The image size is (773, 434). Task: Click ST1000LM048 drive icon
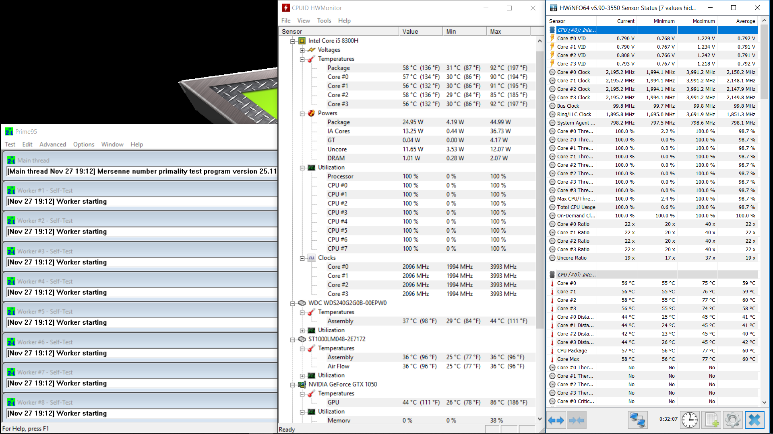302,339
